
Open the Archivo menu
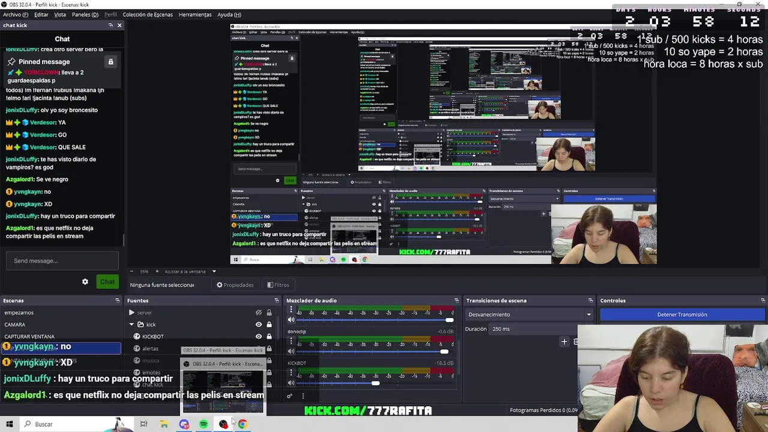pyautogui.click(x=16, y=14)
